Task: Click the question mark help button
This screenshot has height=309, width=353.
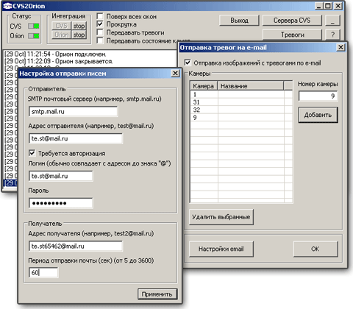Action: point(332,35)
